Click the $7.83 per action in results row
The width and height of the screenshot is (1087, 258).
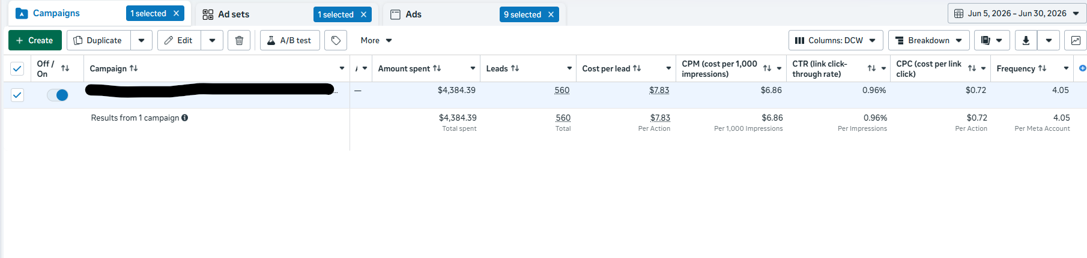click(660, 118)
